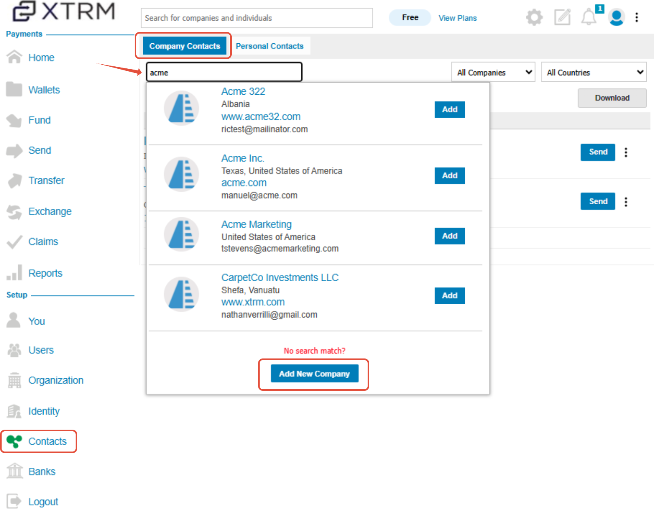Add Acme 322 as a contact
The height and width of the screenshot is (511, 654).
pos(450,109)
